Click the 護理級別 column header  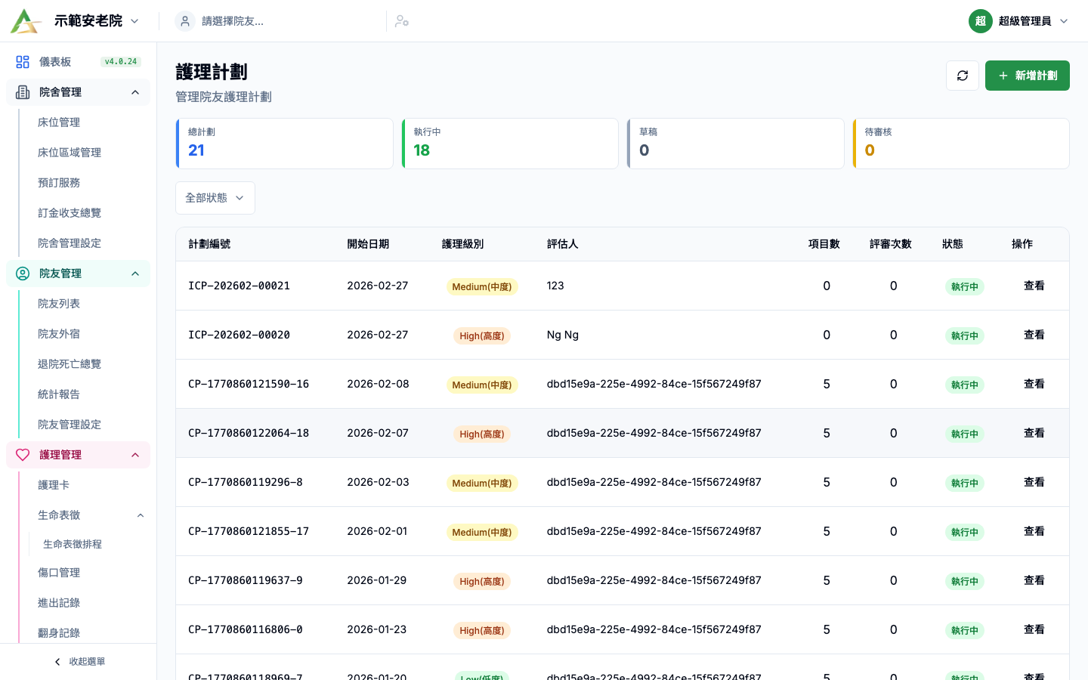[462, 244]
